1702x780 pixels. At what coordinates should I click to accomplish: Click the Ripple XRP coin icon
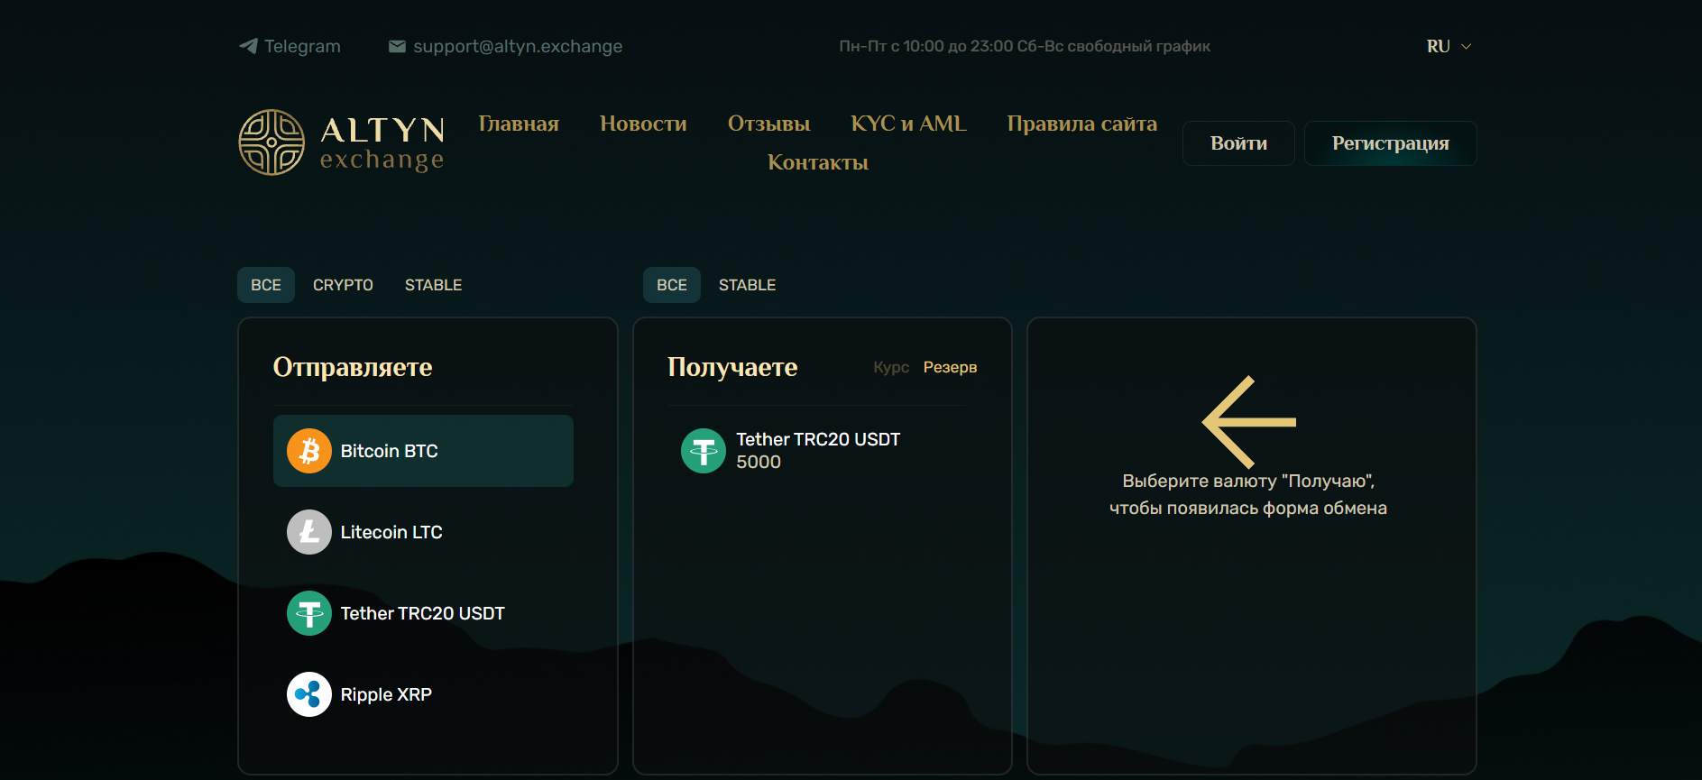(x=309, y=694)
